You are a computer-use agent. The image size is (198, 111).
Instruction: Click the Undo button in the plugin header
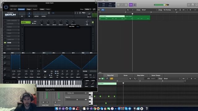[42, 9]
